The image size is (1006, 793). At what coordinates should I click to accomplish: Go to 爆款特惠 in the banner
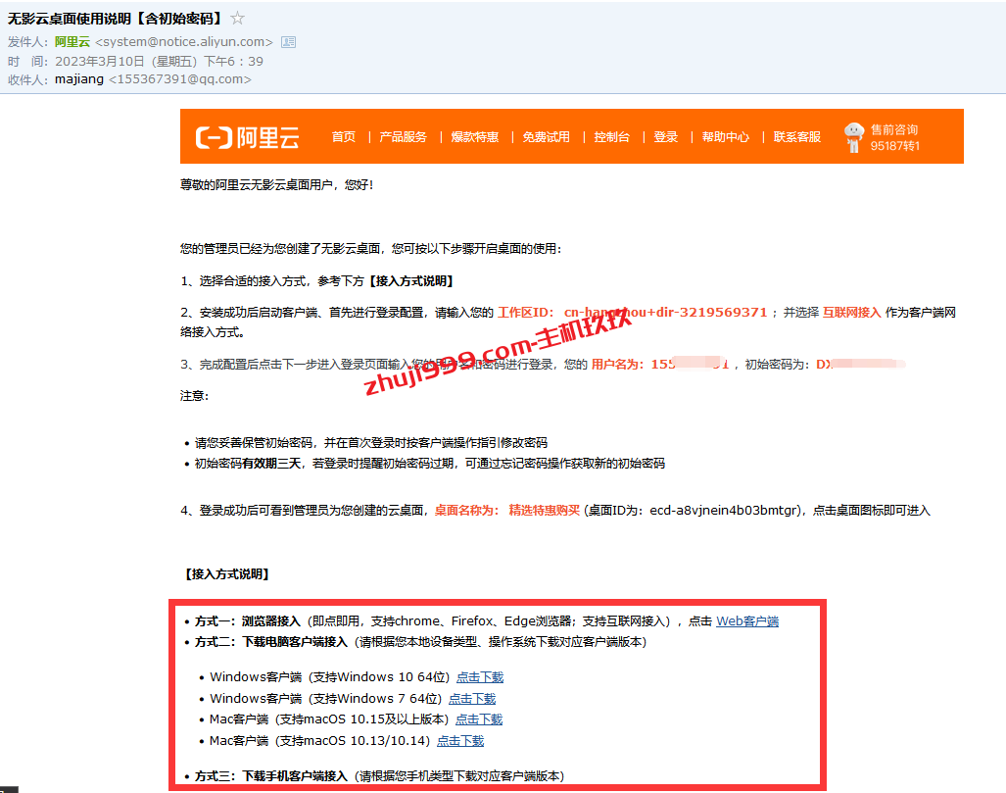pos(475,137)
